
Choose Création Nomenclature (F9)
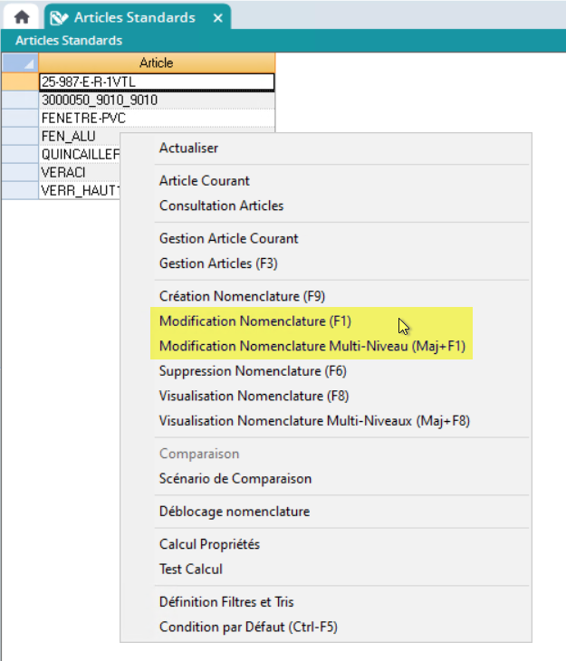[242, 296]
